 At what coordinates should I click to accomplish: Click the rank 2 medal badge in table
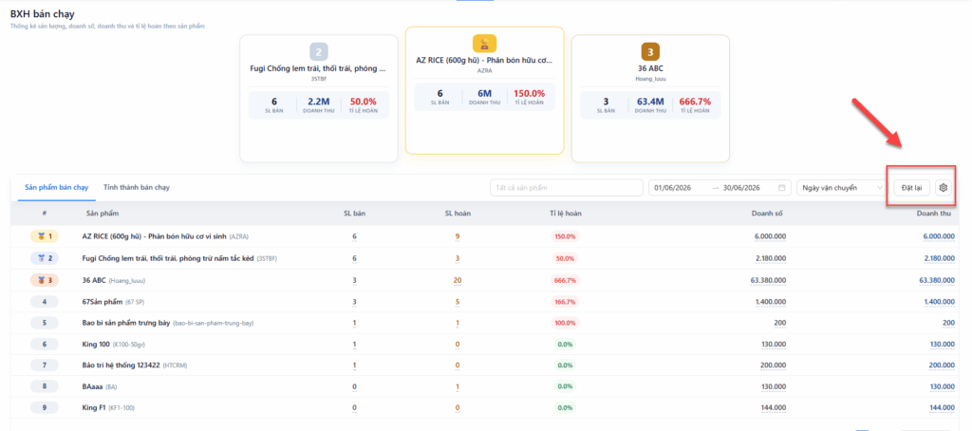click(x=44, y=258)
